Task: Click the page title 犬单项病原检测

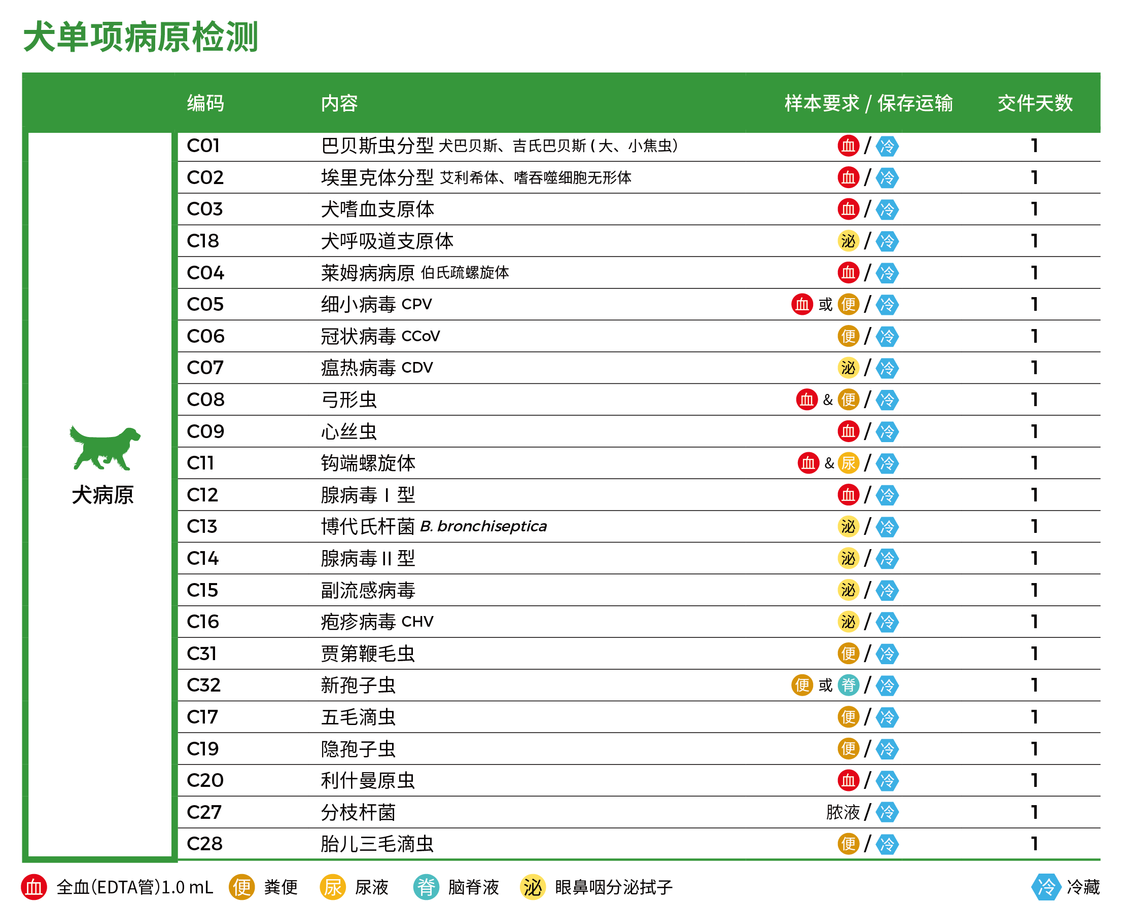Action: tap(141, 38)
